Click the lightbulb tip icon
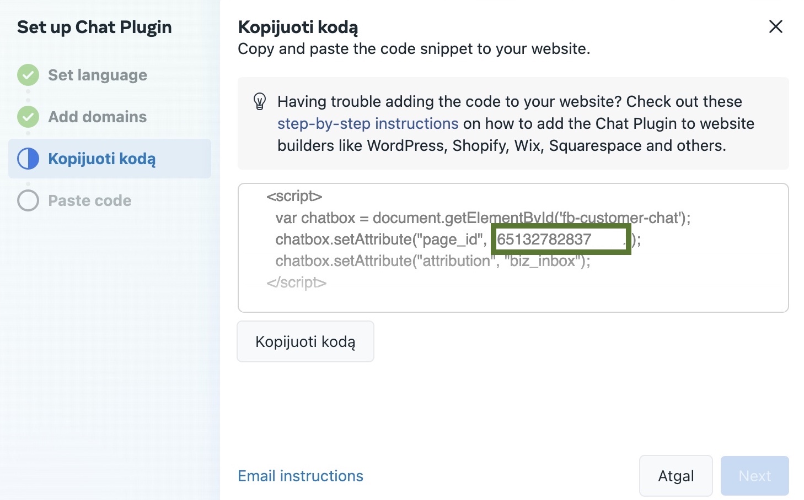 [x=259, y=101]
